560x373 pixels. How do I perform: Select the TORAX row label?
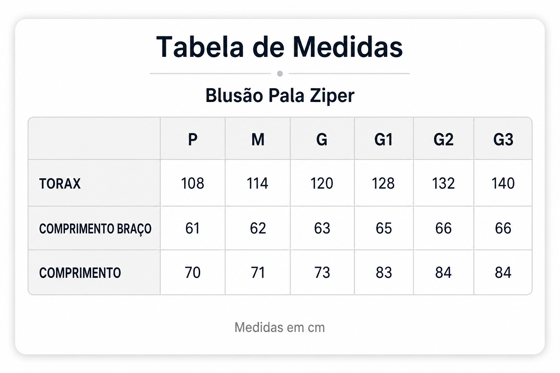point(60,183)
